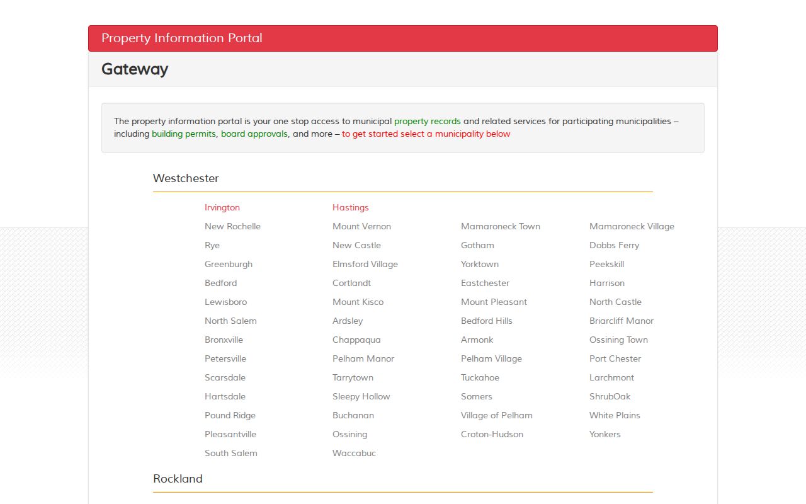Choose Tarrytown from the list
The height and width of the screenshot is (504, 806).
pyautogui.click(x=353, y=377)
